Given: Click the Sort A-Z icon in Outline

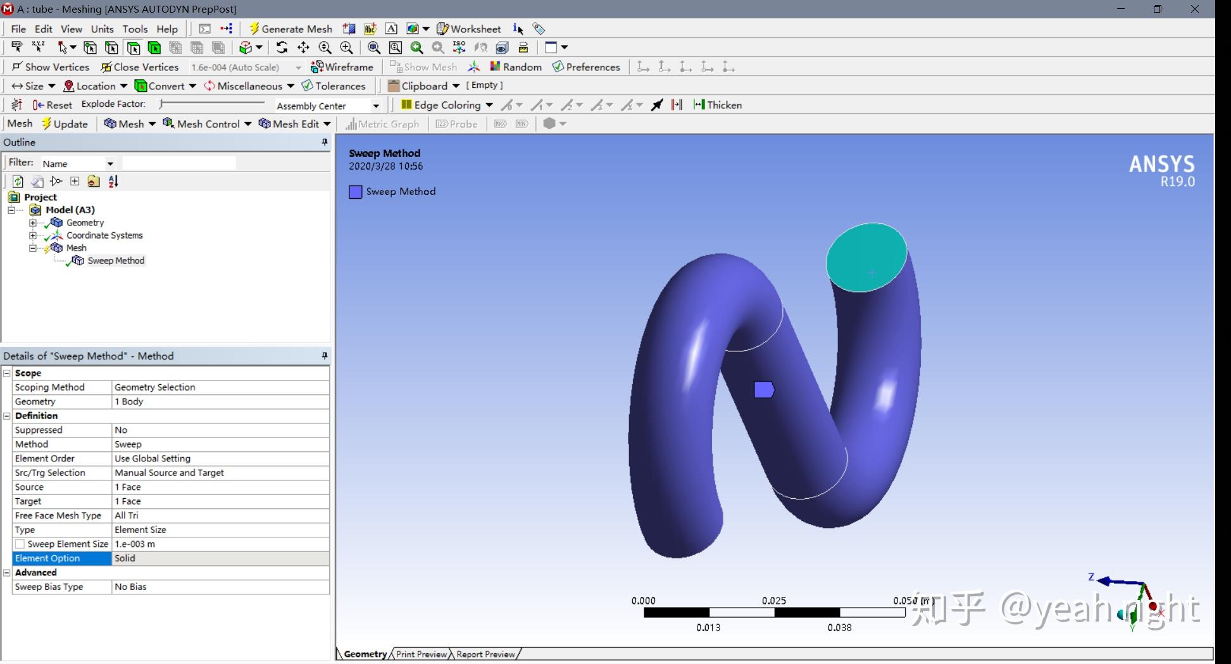Looking at the screenshot, I should [113, 182].
